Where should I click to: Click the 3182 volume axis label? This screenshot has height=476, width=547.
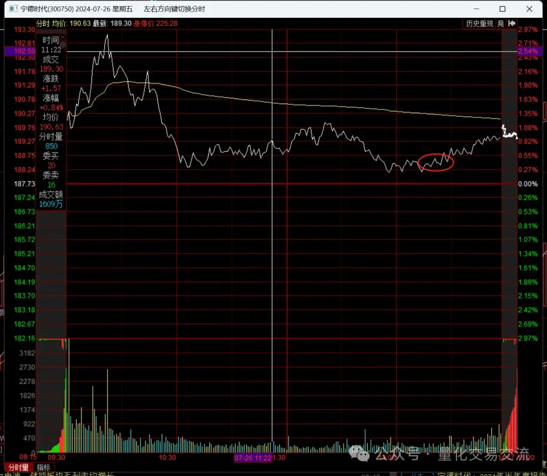[27, 353]
